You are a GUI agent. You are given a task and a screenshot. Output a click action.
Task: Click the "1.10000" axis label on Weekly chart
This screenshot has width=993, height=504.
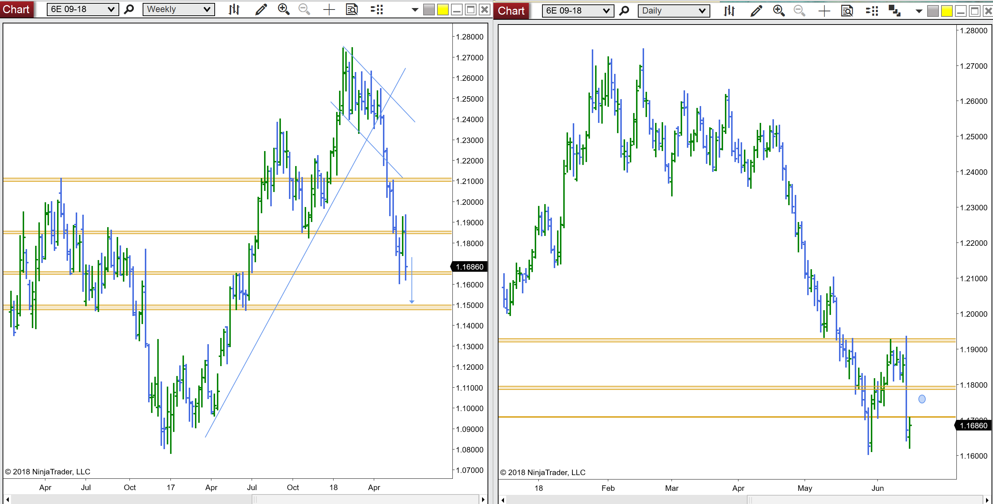pos(470,409)
